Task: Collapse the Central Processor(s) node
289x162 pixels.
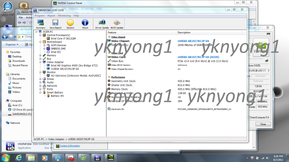Action: (x=40, y=35)
